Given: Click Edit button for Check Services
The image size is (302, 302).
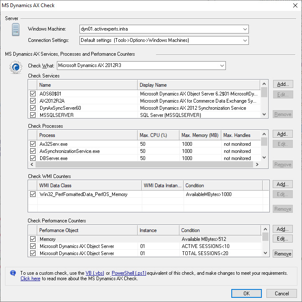Looking at the screenshot, I should pyautogui.click(x=283, y=95).
